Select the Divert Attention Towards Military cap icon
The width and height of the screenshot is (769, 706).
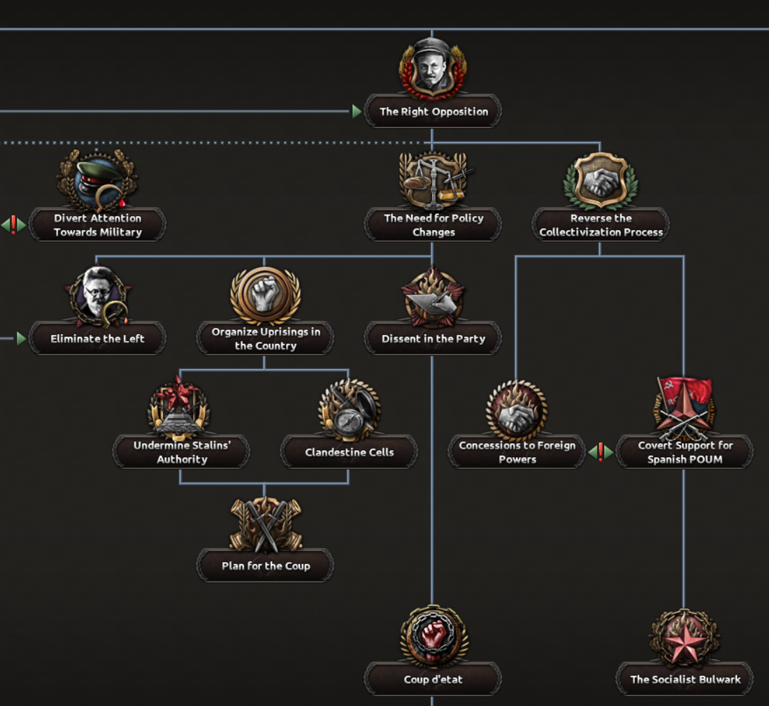[x=98, y=180]
